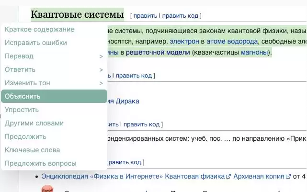Click the править link next to Квантовые системы

pyautogui.click(x=145, y=16)
